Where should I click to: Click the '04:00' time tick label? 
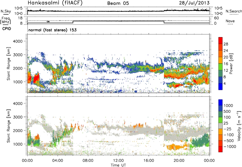[57, 161]
